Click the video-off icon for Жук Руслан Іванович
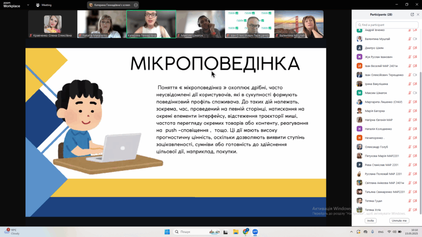 [415, 57]
